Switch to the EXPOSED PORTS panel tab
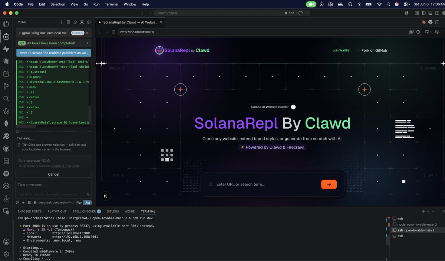 pos(30,211)
